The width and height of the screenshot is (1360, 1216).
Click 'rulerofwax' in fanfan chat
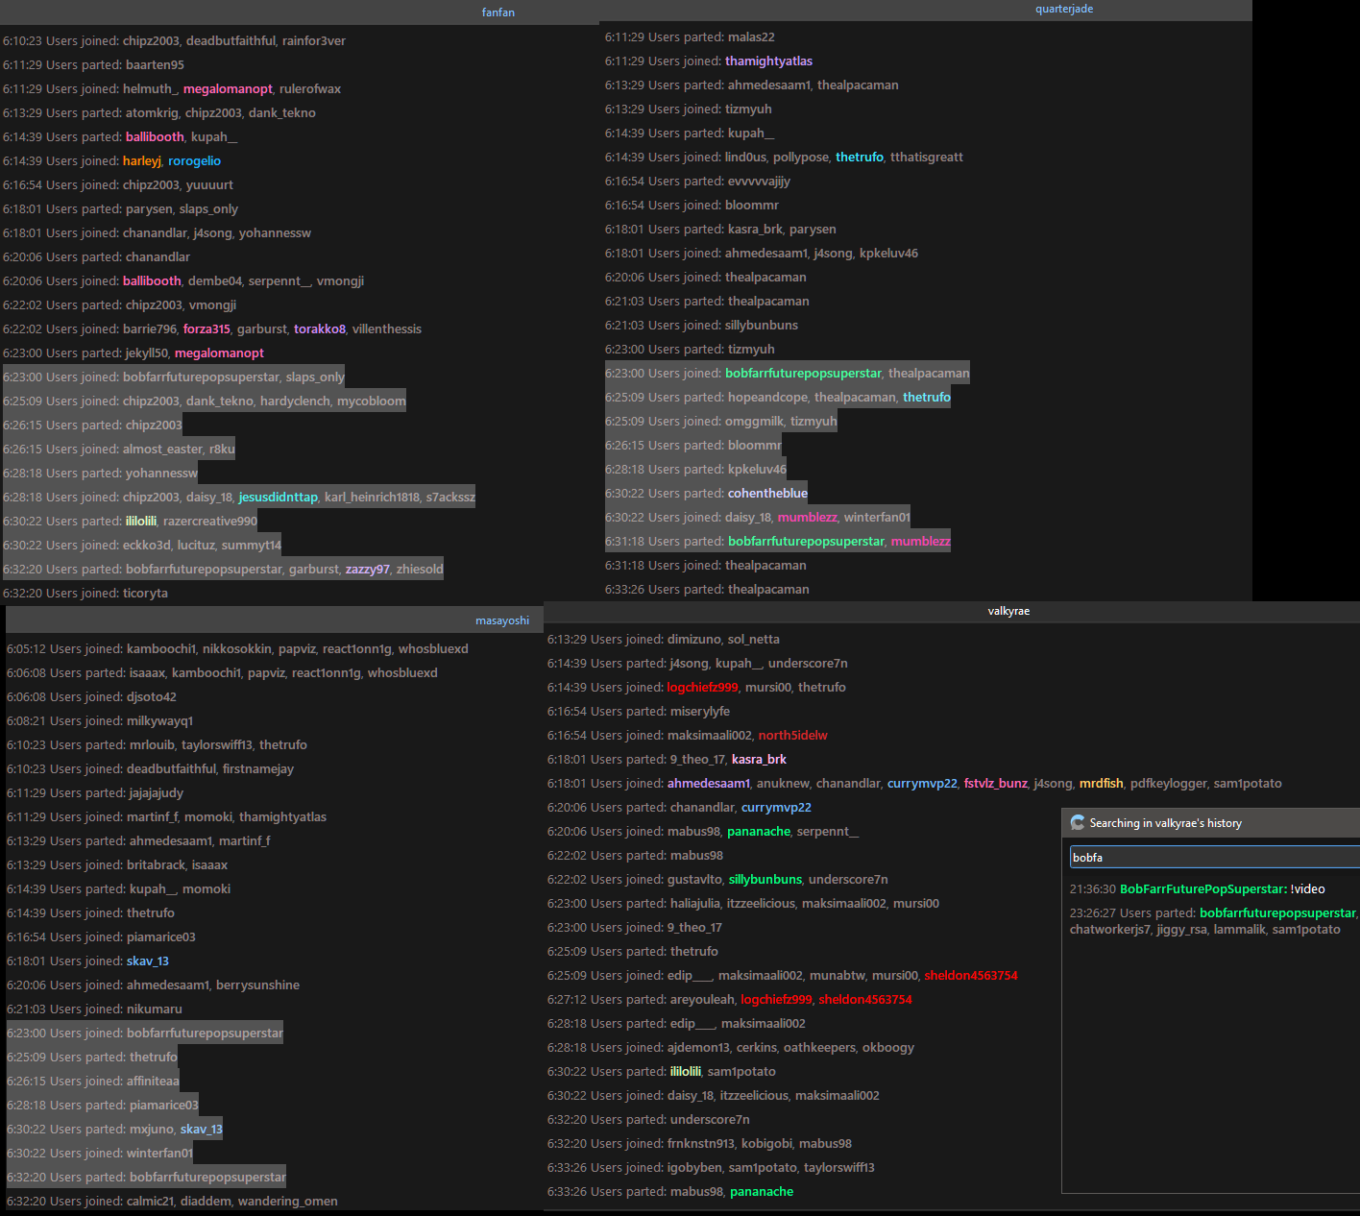pyautogui.click(x=310, y=89)
